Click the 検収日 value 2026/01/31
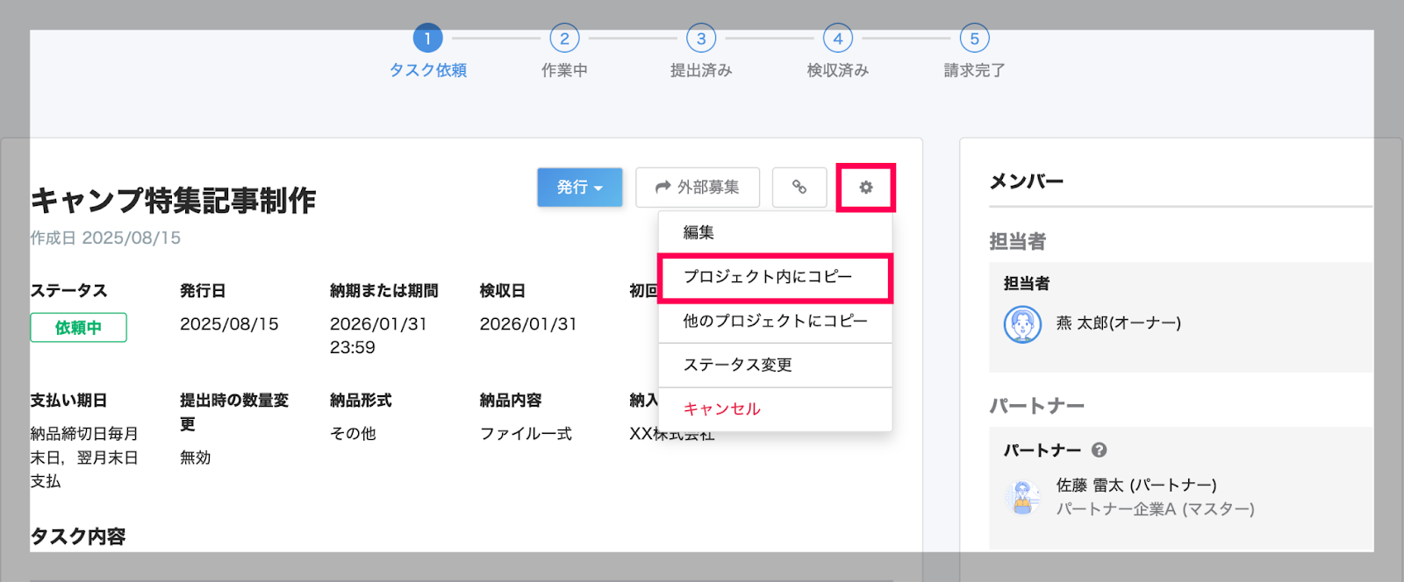Viewport: 1404px width, 582px height. click(528, 324)
